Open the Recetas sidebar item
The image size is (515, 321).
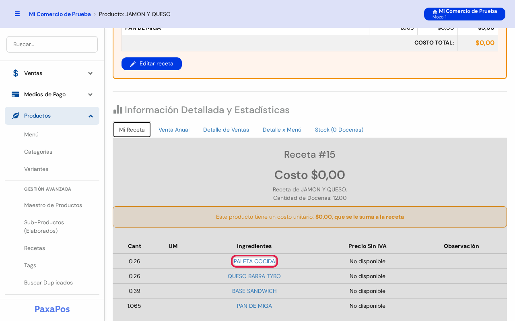pyautogui.click(x=35, y=248)
